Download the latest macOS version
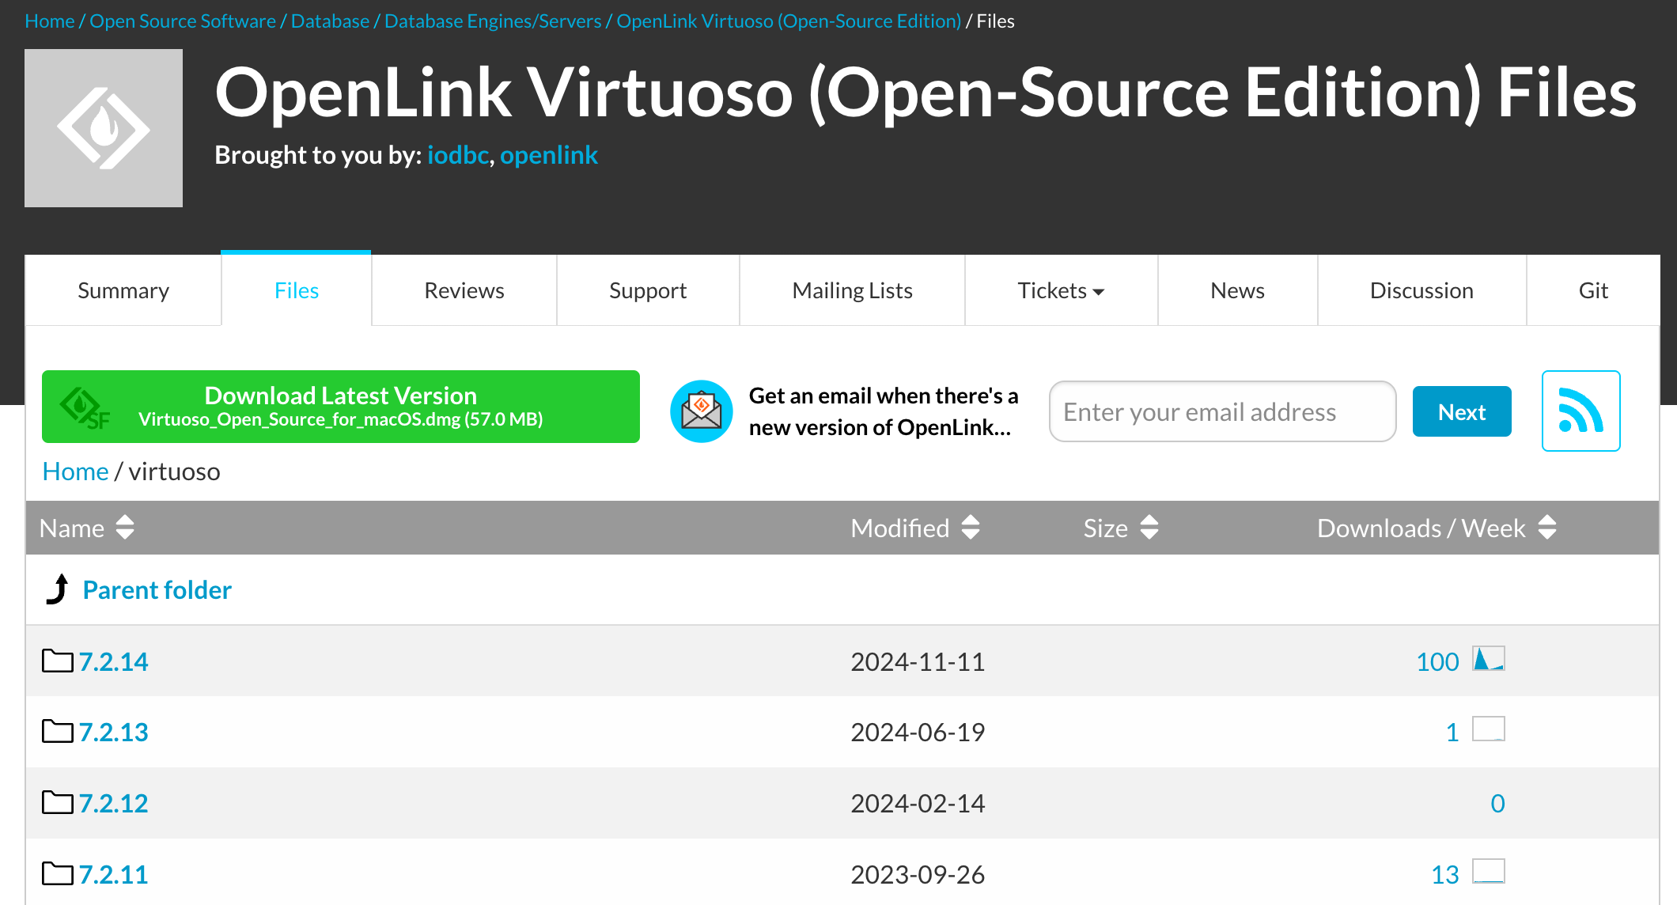Image resolution: width=1677 pixels, height=905 pixels. (x=342, y=407)
